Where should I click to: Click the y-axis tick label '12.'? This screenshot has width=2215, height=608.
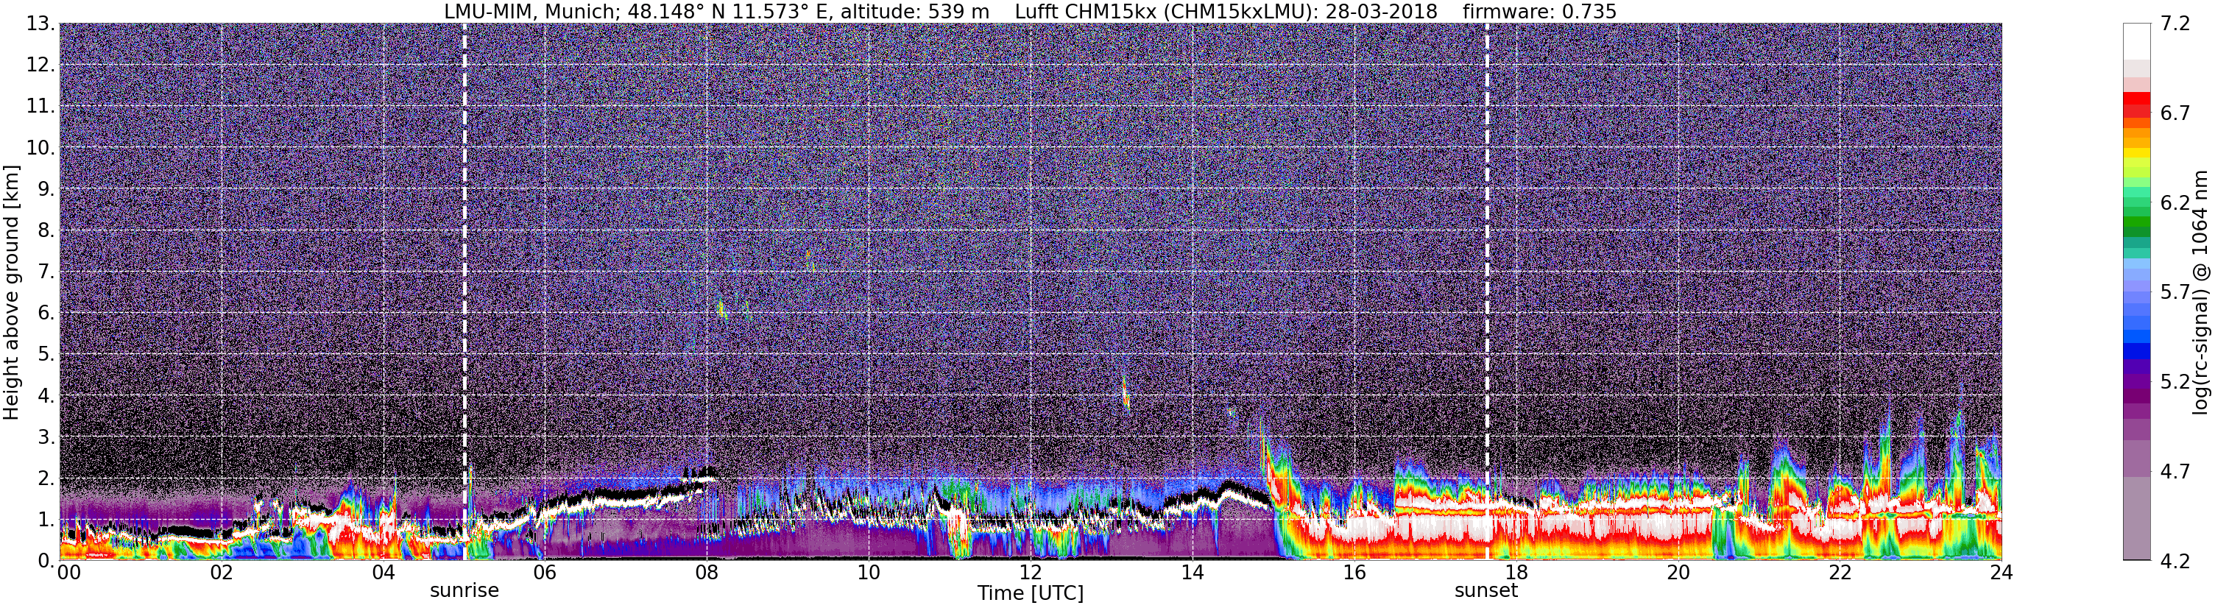[x=40, y=66]
